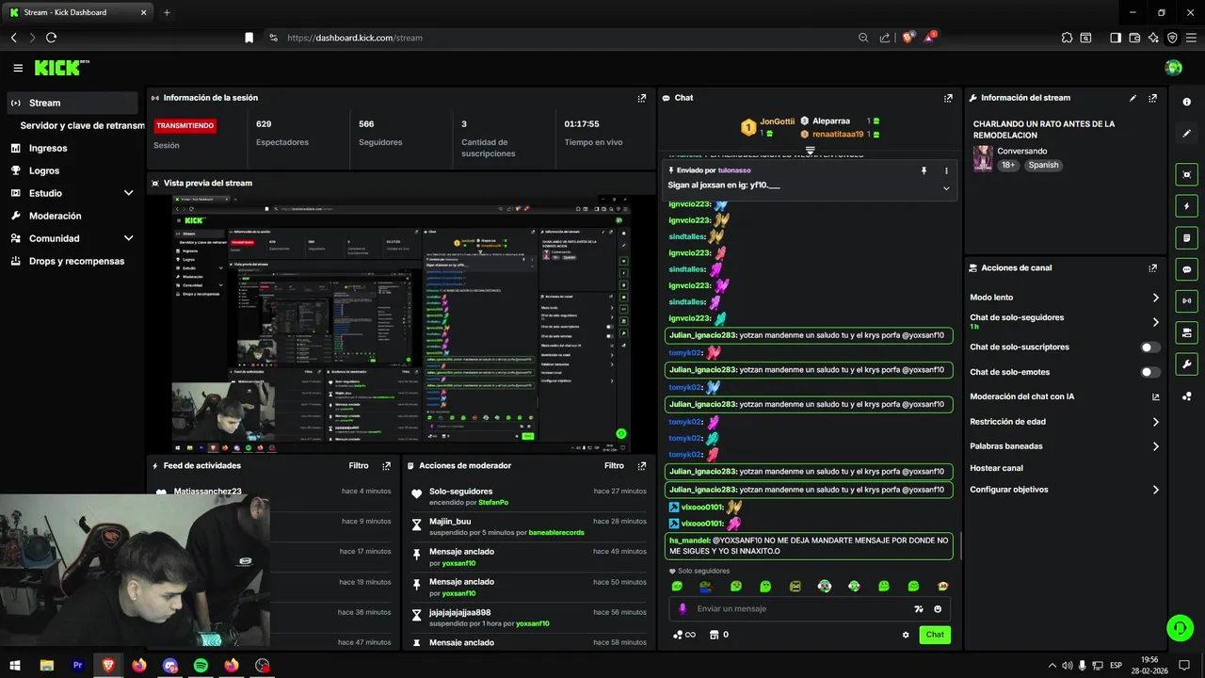Collapse the chat leaderboard handle
Image resolution: width=1205 pixels, height=678 pixels.
[x=810, y=151]
